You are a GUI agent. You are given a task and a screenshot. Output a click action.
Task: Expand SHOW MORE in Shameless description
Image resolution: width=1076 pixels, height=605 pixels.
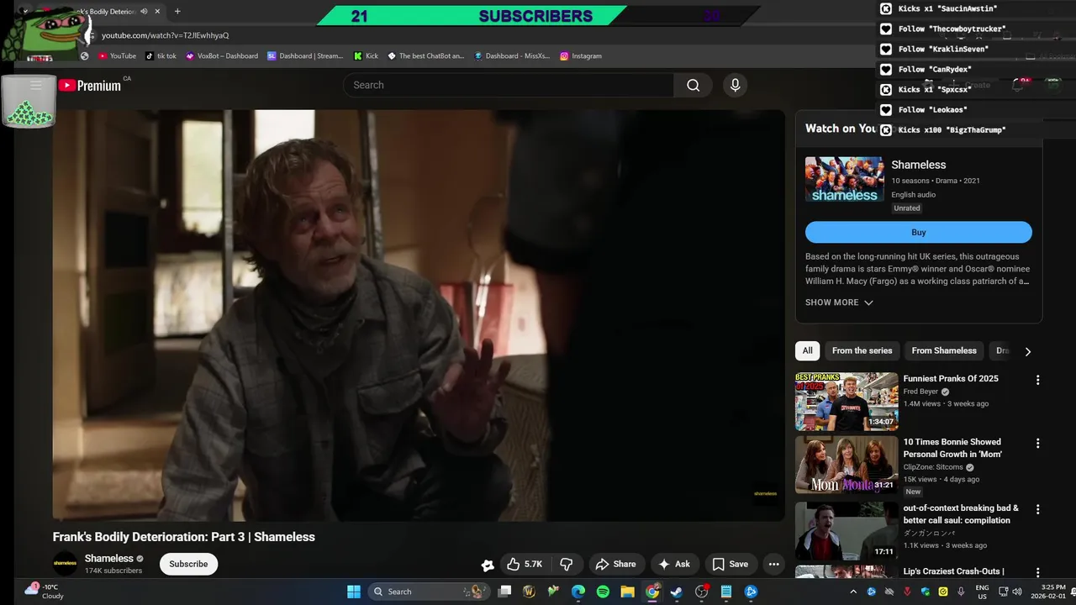[839, 302]
